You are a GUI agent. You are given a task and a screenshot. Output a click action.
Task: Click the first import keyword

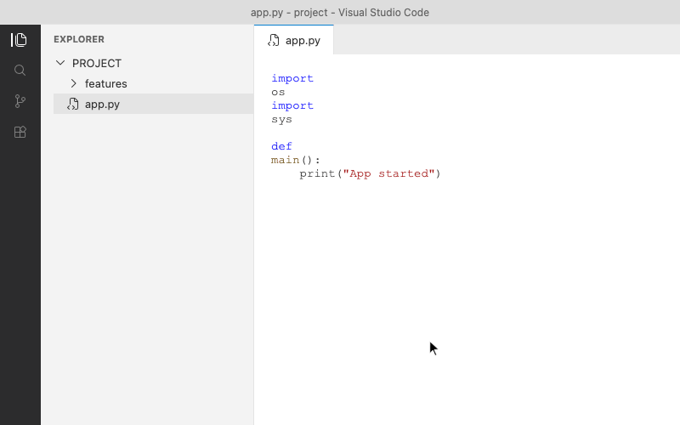[x=292, y=78]
